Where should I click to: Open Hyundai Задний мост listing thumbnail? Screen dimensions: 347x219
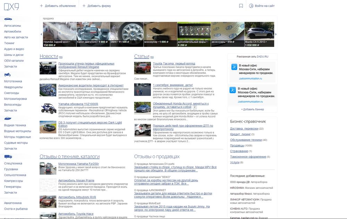60,34
